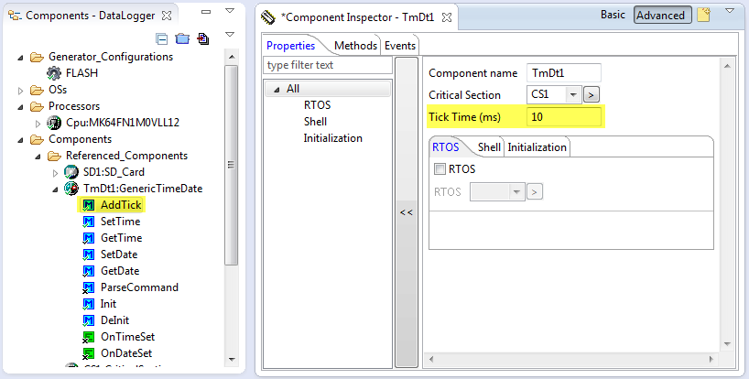Viewport: 749px width, 379px height.
Task: Open the Critical Section CS1 dropdown
Action: point(573,94)
